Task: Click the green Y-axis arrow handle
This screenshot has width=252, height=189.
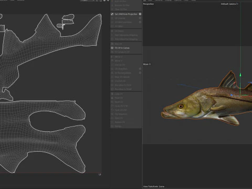Action: [240, 75]
